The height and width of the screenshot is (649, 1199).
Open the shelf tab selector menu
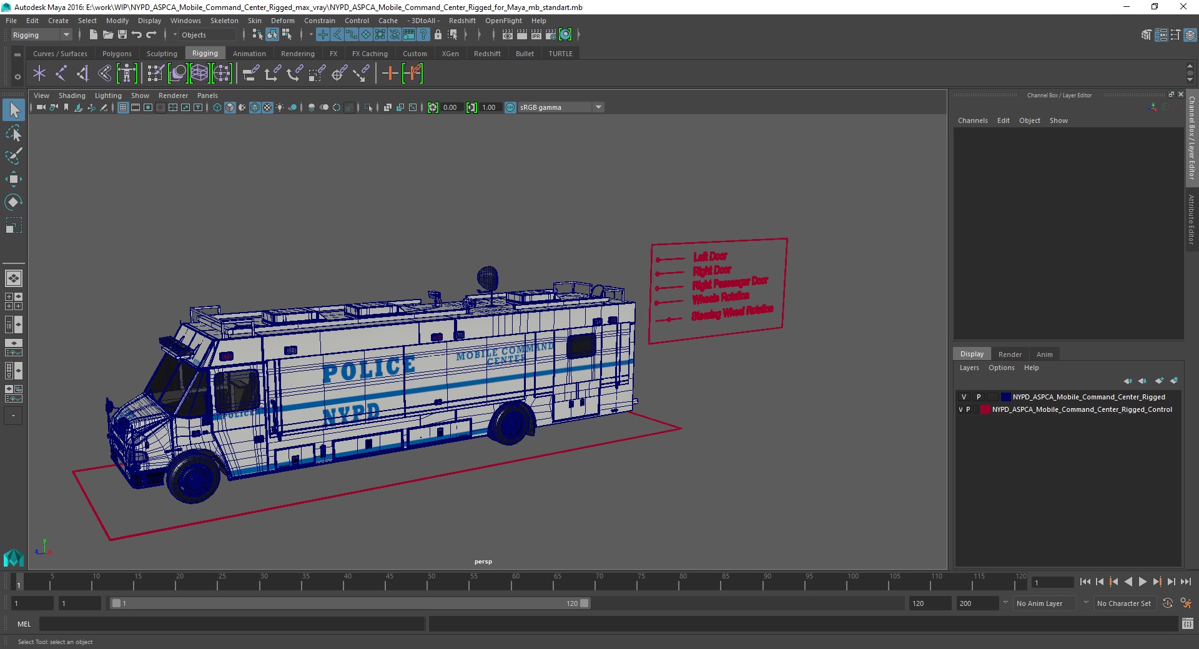(x=17, y=54)
